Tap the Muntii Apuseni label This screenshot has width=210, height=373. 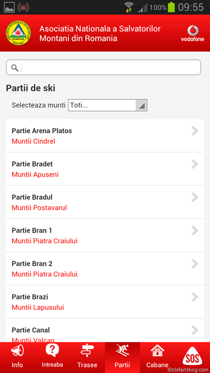[x=35, y=175]
